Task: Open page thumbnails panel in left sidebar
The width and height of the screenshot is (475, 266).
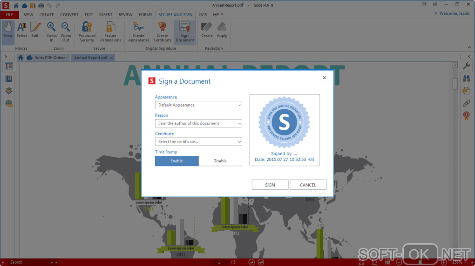Action: coord(9,66)
